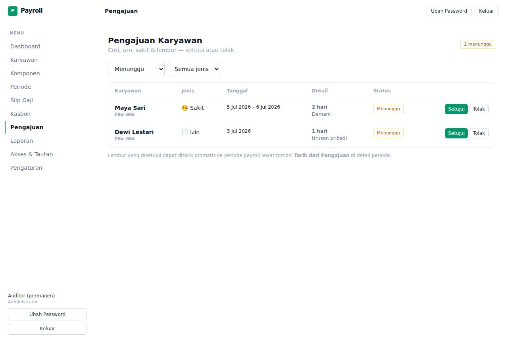Click the Jenis column header
The width and height of the screenshot is (508, 341).
point(188,91)
